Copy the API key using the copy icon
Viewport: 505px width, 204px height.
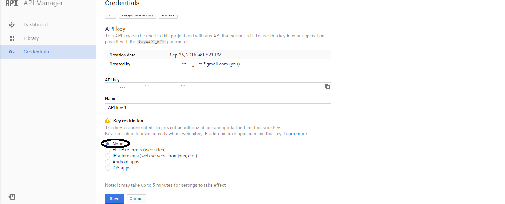pyautogui.click(x=327, y=87)
